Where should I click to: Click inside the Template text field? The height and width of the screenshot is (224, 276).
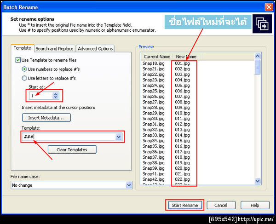[x=69, y=137]
